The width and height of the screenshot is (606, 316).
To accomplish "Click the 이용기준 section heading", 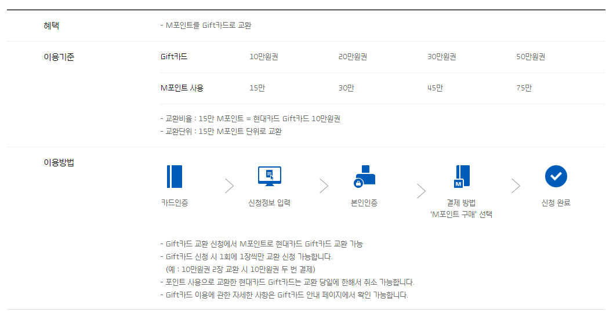I will [59, 57].
